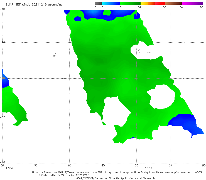Click the color bar minimum label '0'
The width and height of the screenshot is (206, 180).
pos(95,7)
